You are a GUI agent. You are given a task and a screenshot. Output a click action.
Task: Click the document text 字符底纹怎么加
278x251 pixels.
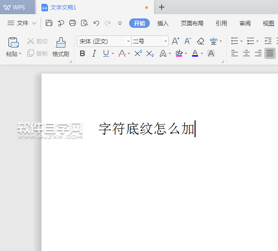click(x=147, y=129)
